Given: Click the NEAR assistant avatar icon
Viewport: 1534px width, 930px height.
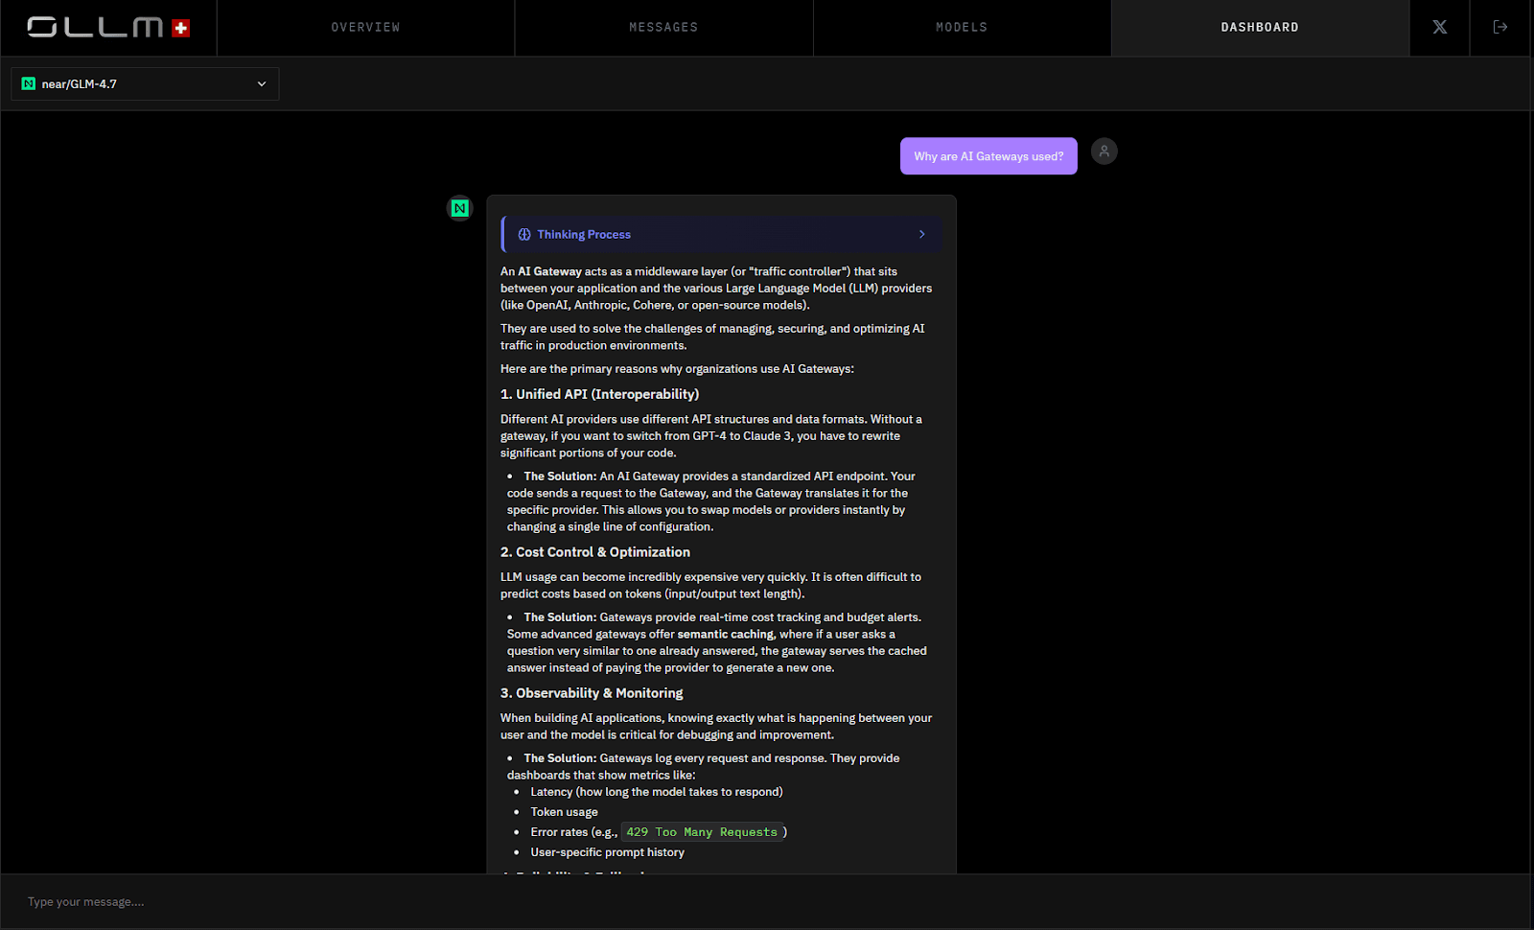Looking at the screenshot, I should click(460, 208).
